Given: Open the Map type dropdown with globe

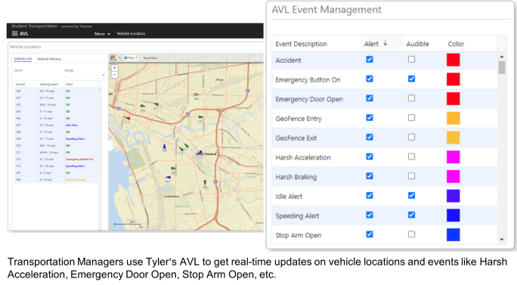Looking at the screenshot, I should point(131,57).
